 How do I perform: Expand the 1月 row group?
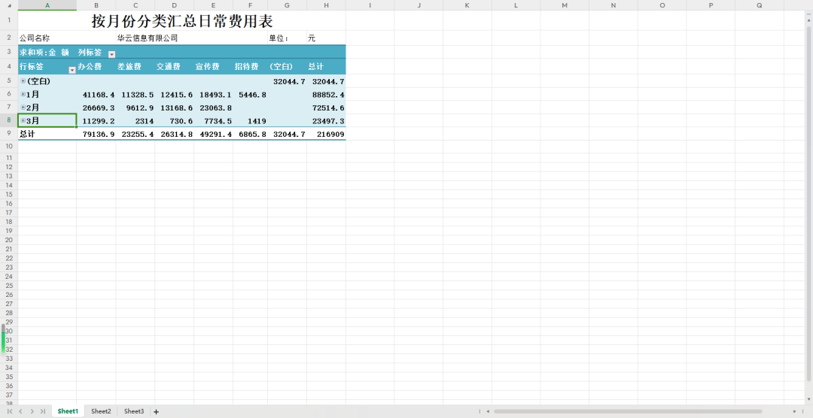(23, 94)
